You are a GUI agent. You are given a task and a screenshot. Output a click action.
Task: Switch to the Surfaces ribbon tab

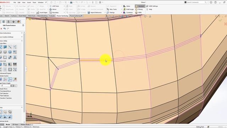coord(14,16)
